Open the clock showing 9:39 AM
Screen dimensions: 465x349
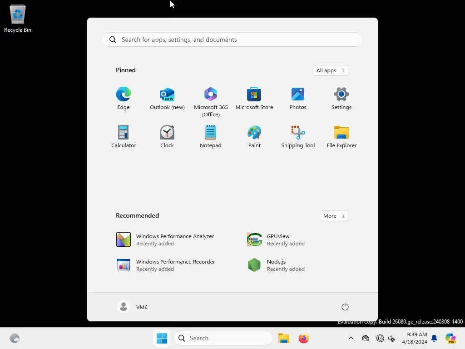click(x=415, y=338)
